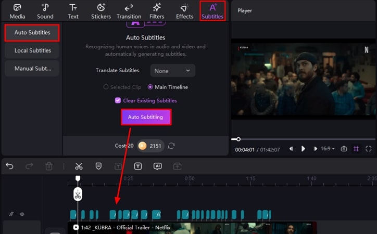Click the timeline playhead marker
This screenshot has width=377, height=234.
pyautogui.click(x=78, y=178)
